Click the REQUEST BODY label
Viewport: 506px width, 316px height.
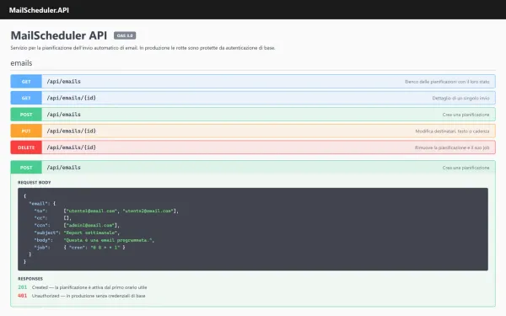pos(35,183)
